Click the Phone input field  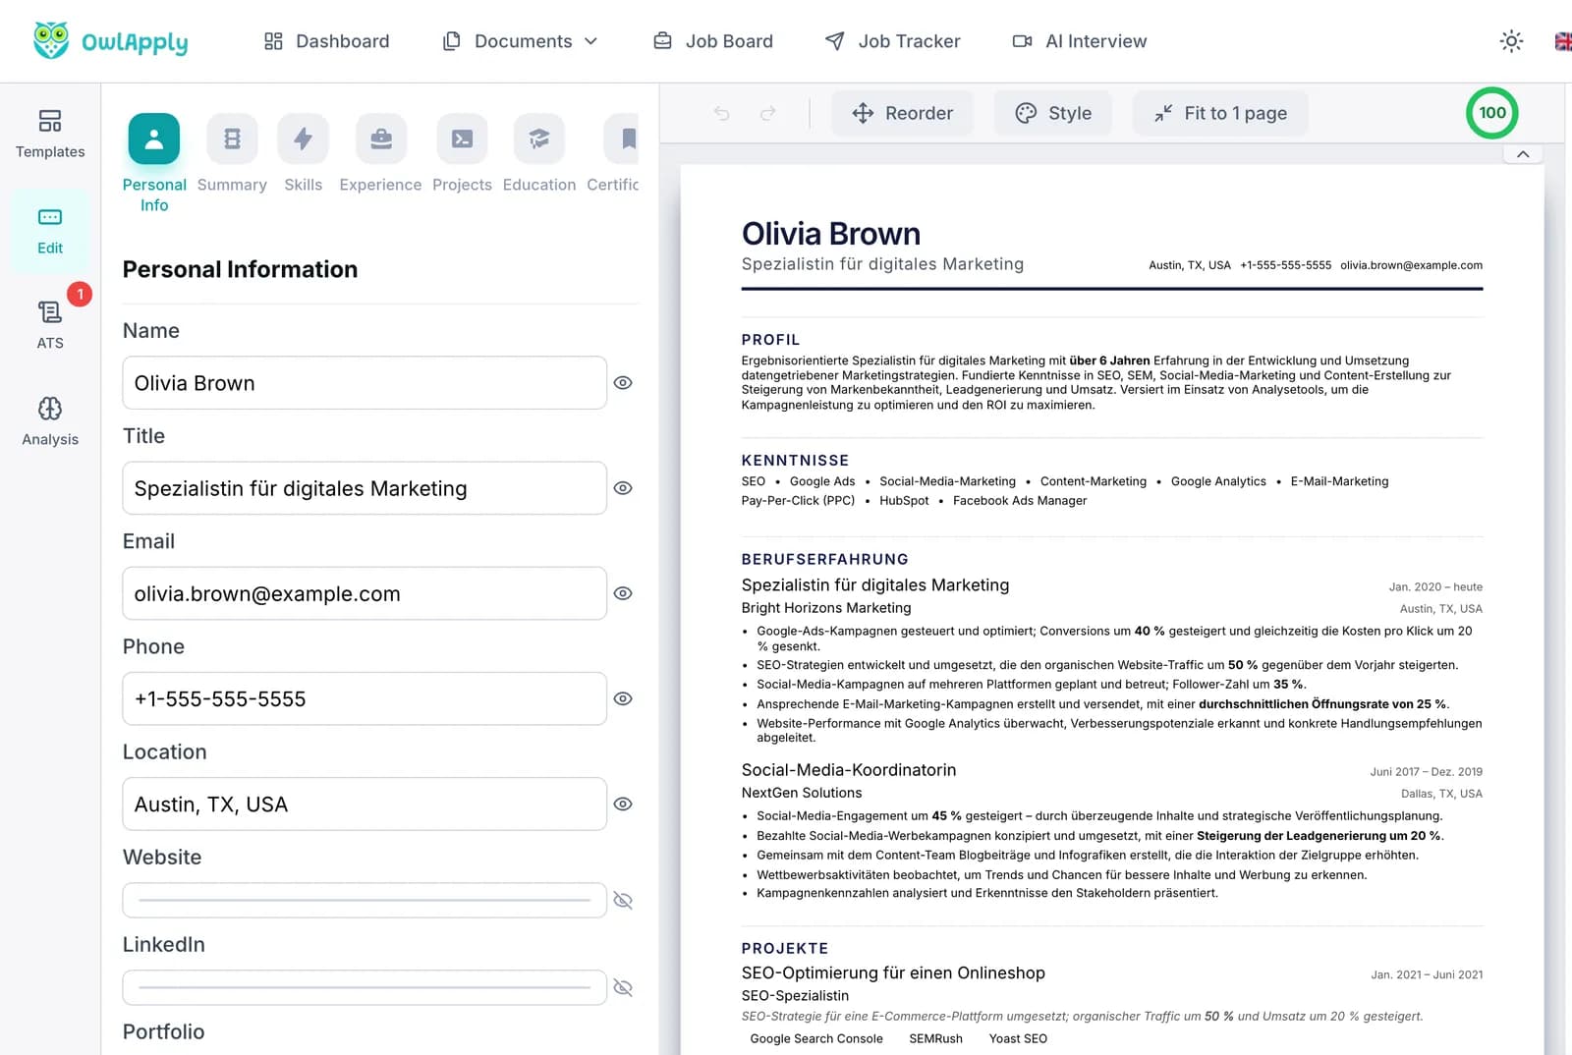tap(365, 698)
